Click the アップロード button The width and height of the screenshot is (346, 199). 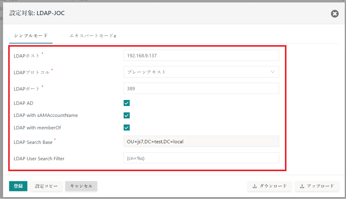317,186
